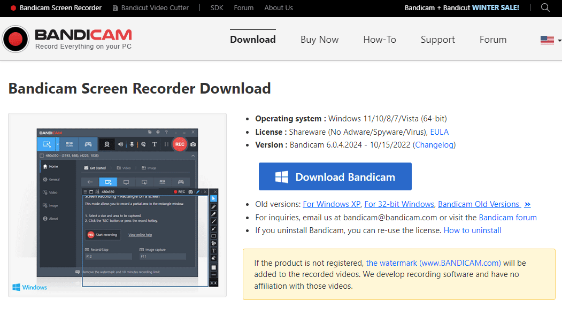Collapse the 480x350 coordinates bar chevron
Screen dimensions: 562x316
(193, 156)
